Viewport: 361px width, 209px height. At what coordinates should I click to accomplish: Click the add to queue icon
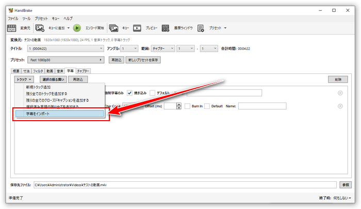(40, 28)
